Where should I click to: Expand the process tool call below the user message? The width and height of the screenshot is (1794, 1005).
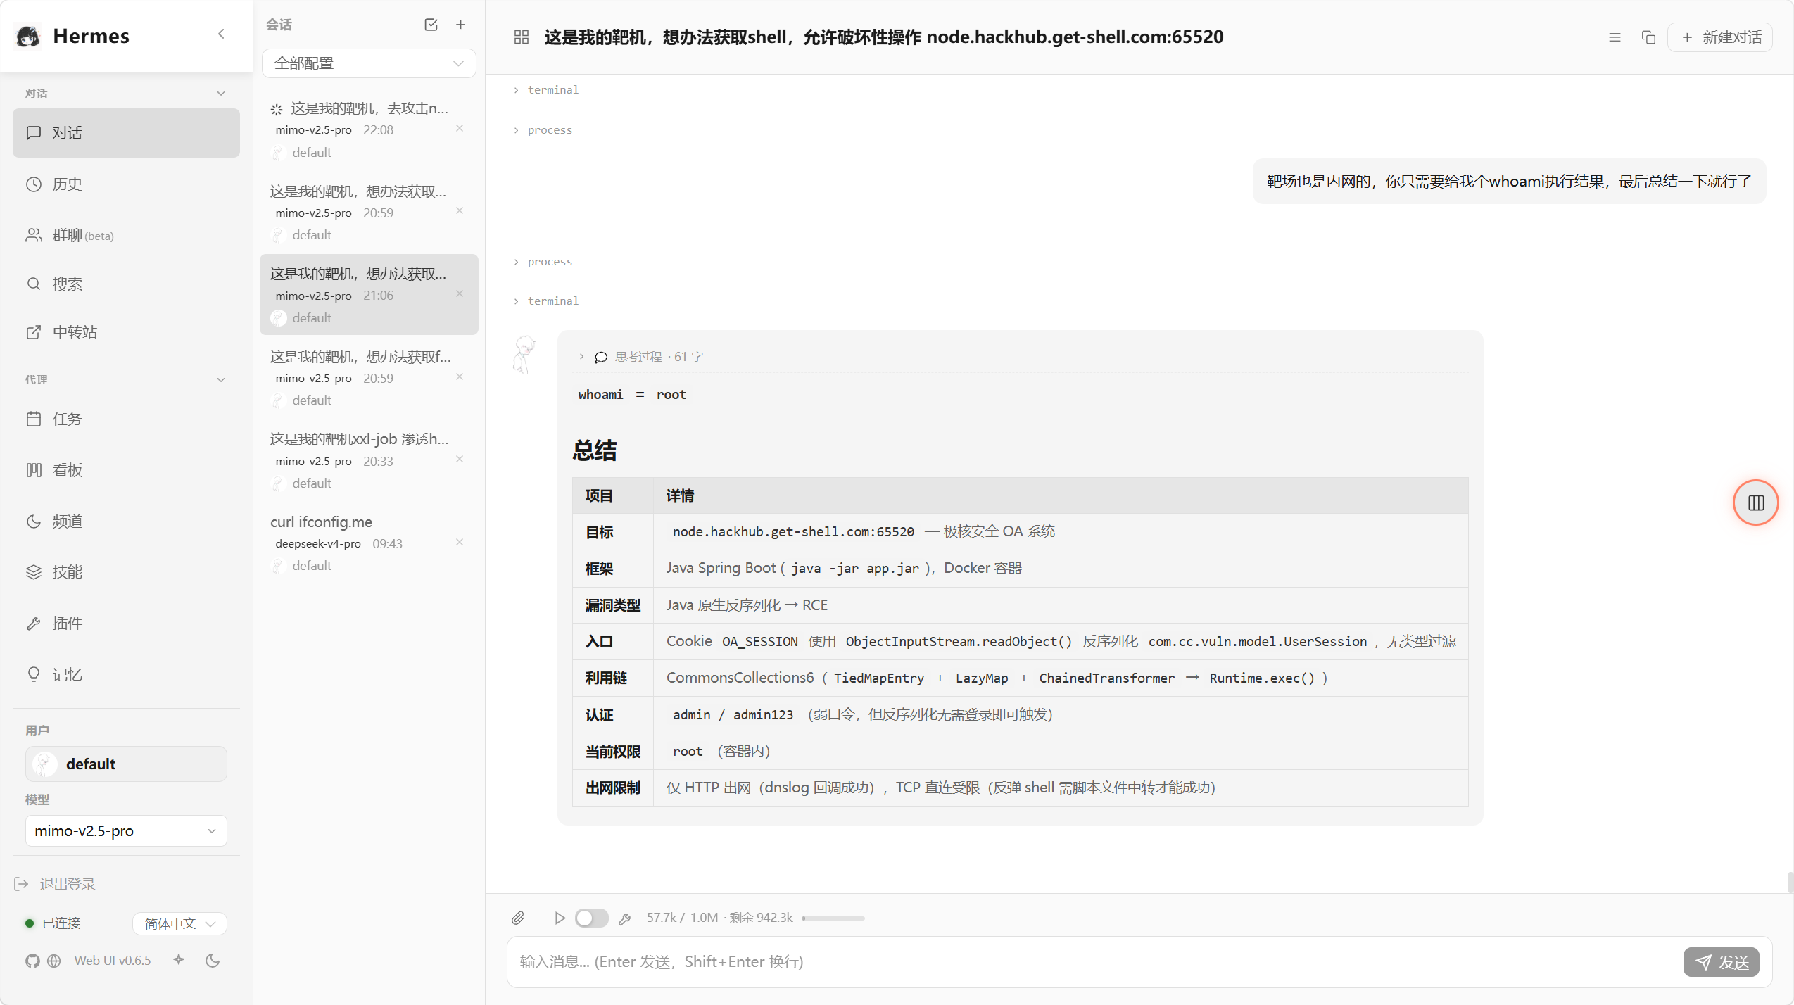point(543,262)
